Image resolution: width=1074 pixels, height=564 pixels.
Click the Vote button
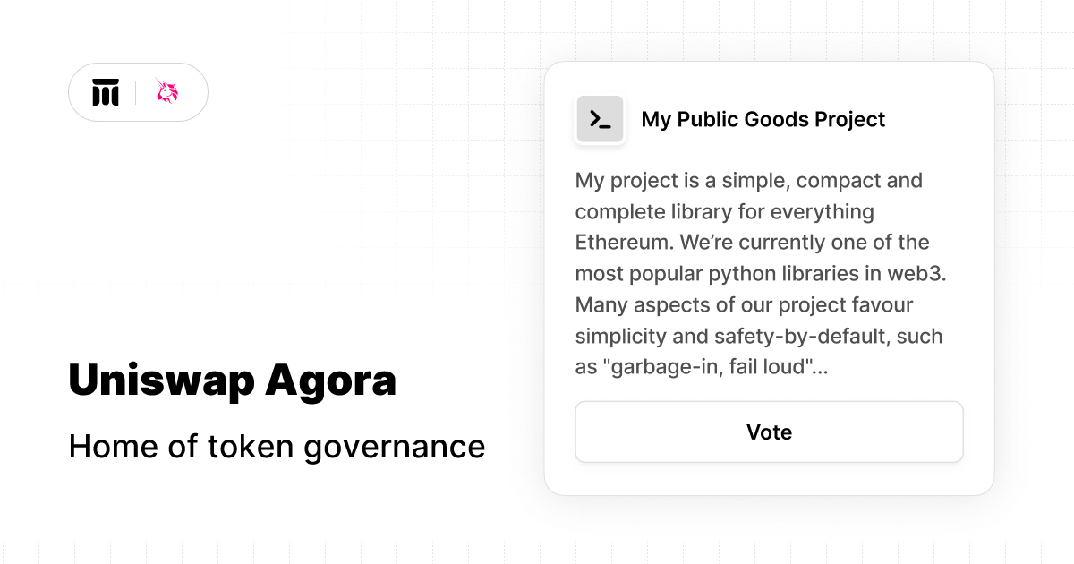click(x=769, y=432)
